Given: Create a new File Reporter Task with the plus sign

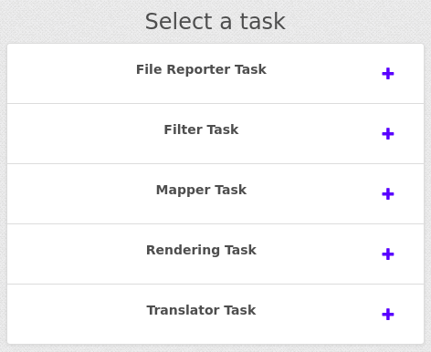Looking at the screenshot, I should tap(388, 74).
